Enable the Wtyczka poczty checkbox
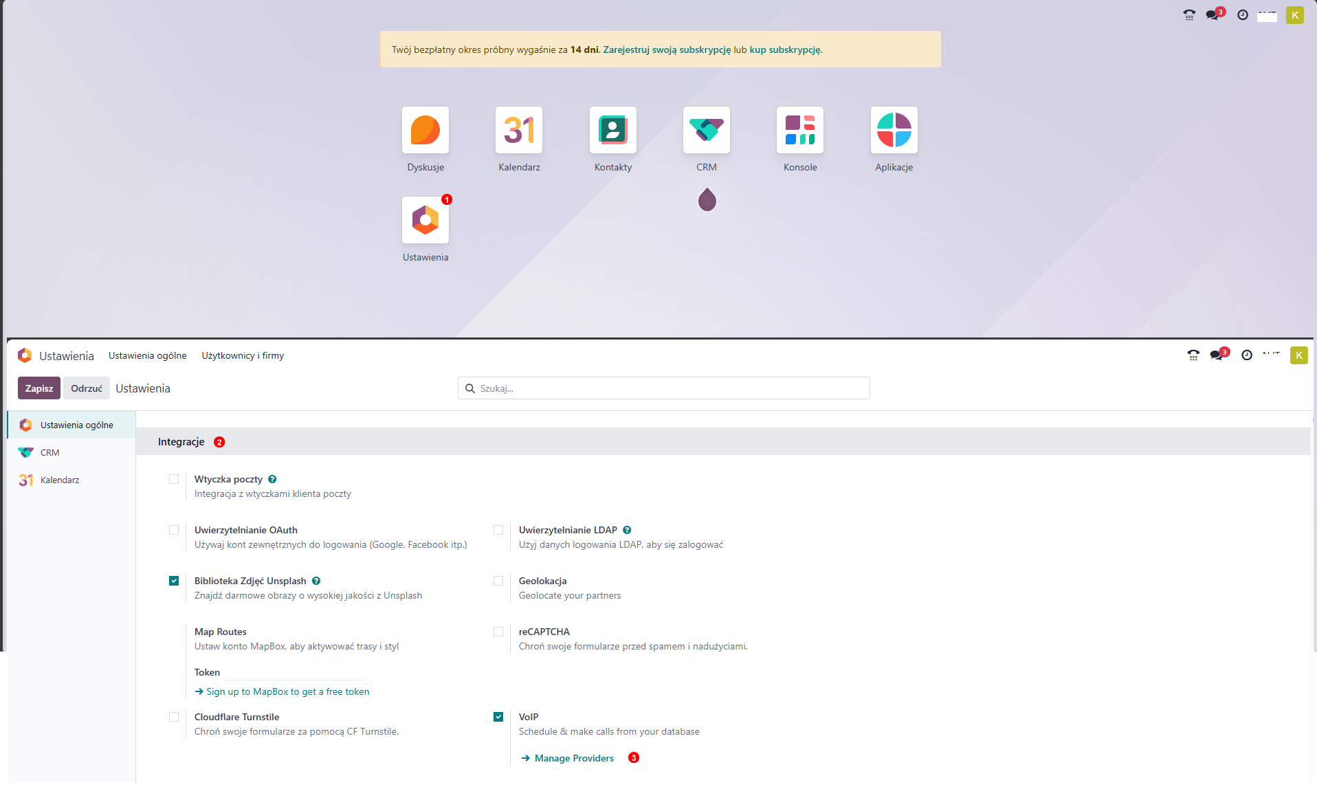Screen dimensions: 1317x789 click(174, 479)
